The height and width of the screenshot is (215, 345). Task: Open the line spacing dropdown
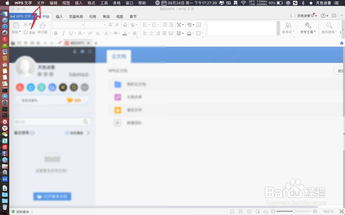[x=182, y=33]
